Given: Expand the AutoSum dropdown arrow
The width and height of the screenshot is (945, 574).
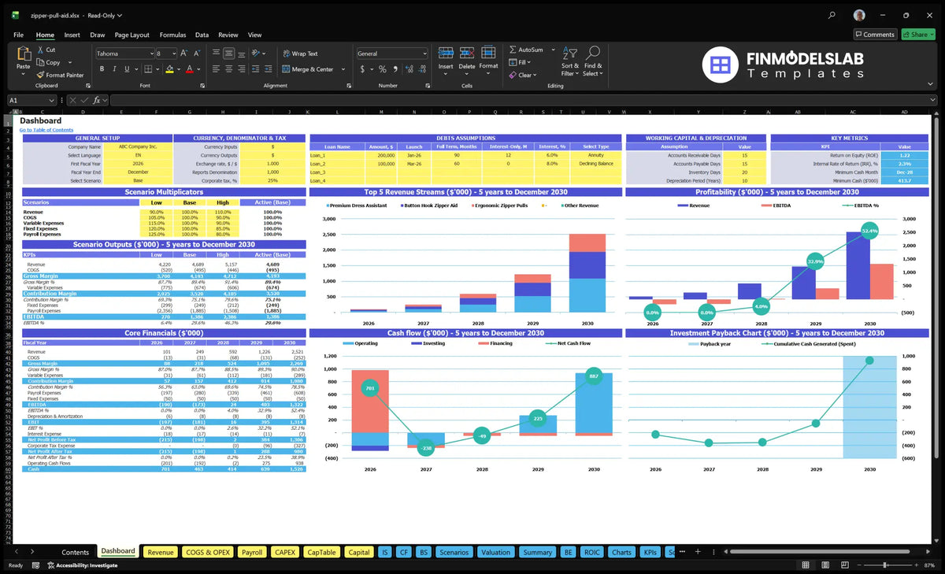Looking at the screenshot, I should click(x=553, y=50).
